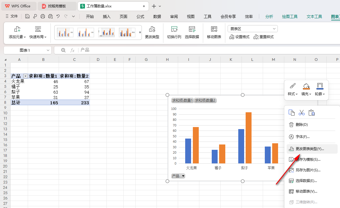Screen dimensions: 340x208
Task: Click the Copy icon in context menu
Action: 292,113
